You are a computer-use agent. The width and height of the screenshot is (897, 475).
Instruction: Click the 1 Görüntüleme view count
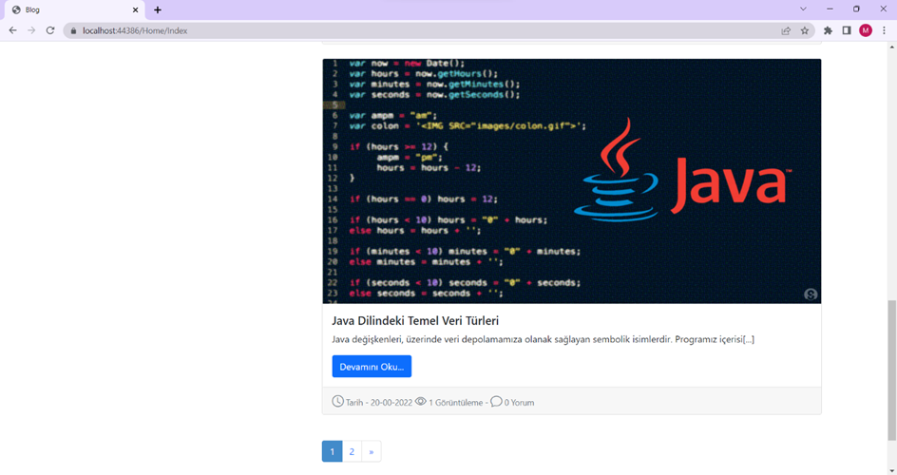pyautogui.click(x=455, y=403)
